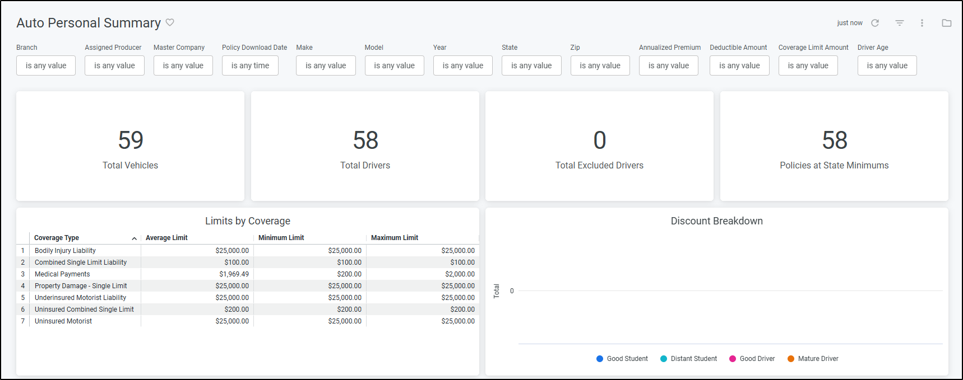Viewport: 963px width, 380px height.
Task: Favorite the dashboard with the heart icon
Action: [170, 22]
